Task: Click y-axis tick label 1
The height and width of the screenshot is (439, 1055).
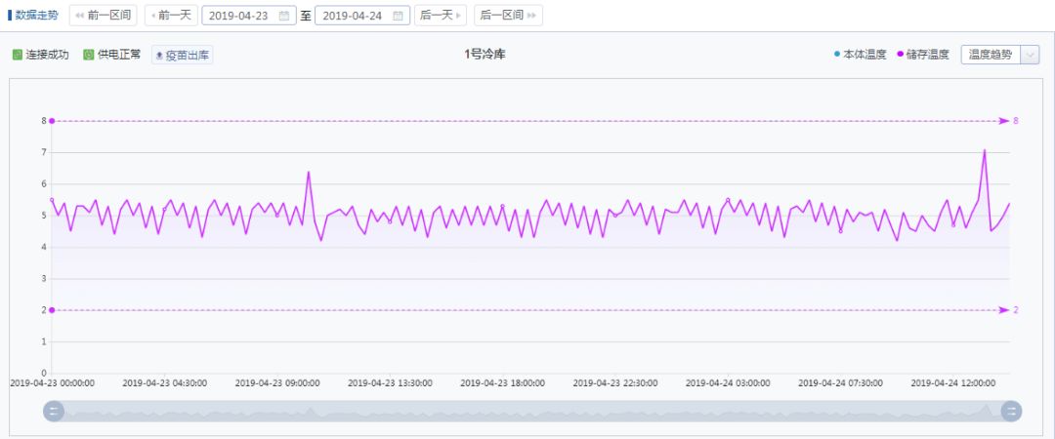Action: click(44, 341)
